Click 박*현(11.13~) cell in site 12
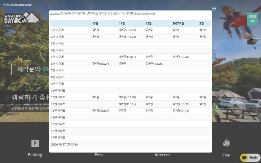The width and height of the screenshot is (261, 163). (x=128, y=104)
